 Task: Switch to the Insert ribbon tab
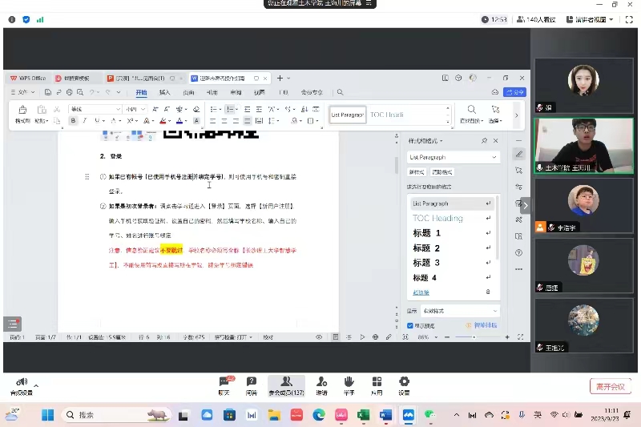pos(165,93)
